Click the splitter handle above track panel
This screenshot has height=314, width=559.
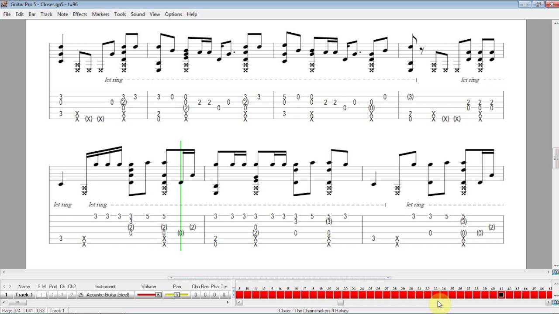(279, 277)
